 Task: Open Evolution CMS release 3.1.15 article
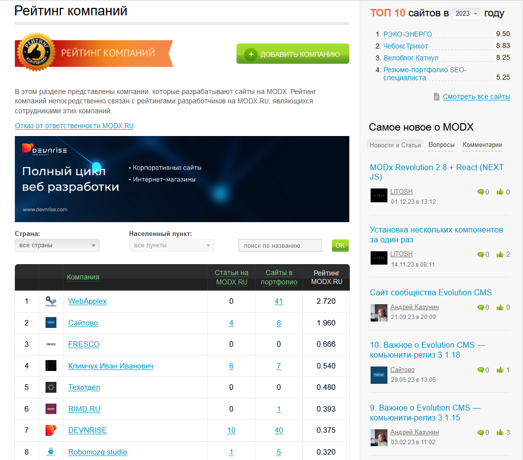click(x=425, y=413)
